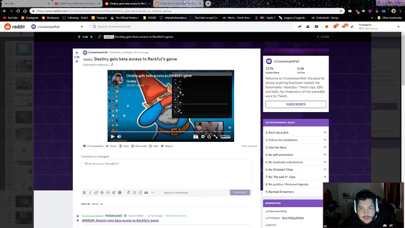Open a new browser tab
405x228 pixels.
click(x=208, y=4)
